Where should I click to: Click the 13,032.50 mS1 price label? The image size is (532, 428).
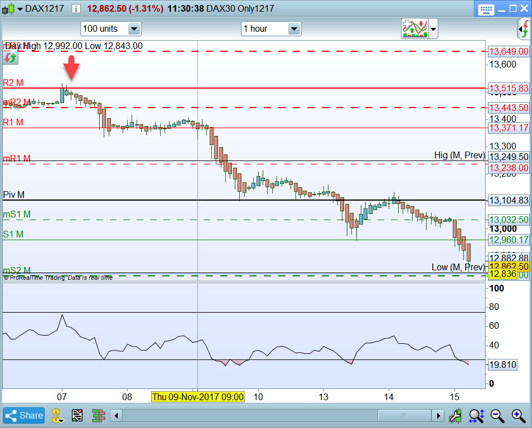click(x=509, y=220)
